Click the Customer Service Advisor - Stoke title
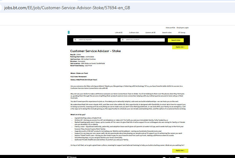235x158 pixels. (x=95, y=51)
